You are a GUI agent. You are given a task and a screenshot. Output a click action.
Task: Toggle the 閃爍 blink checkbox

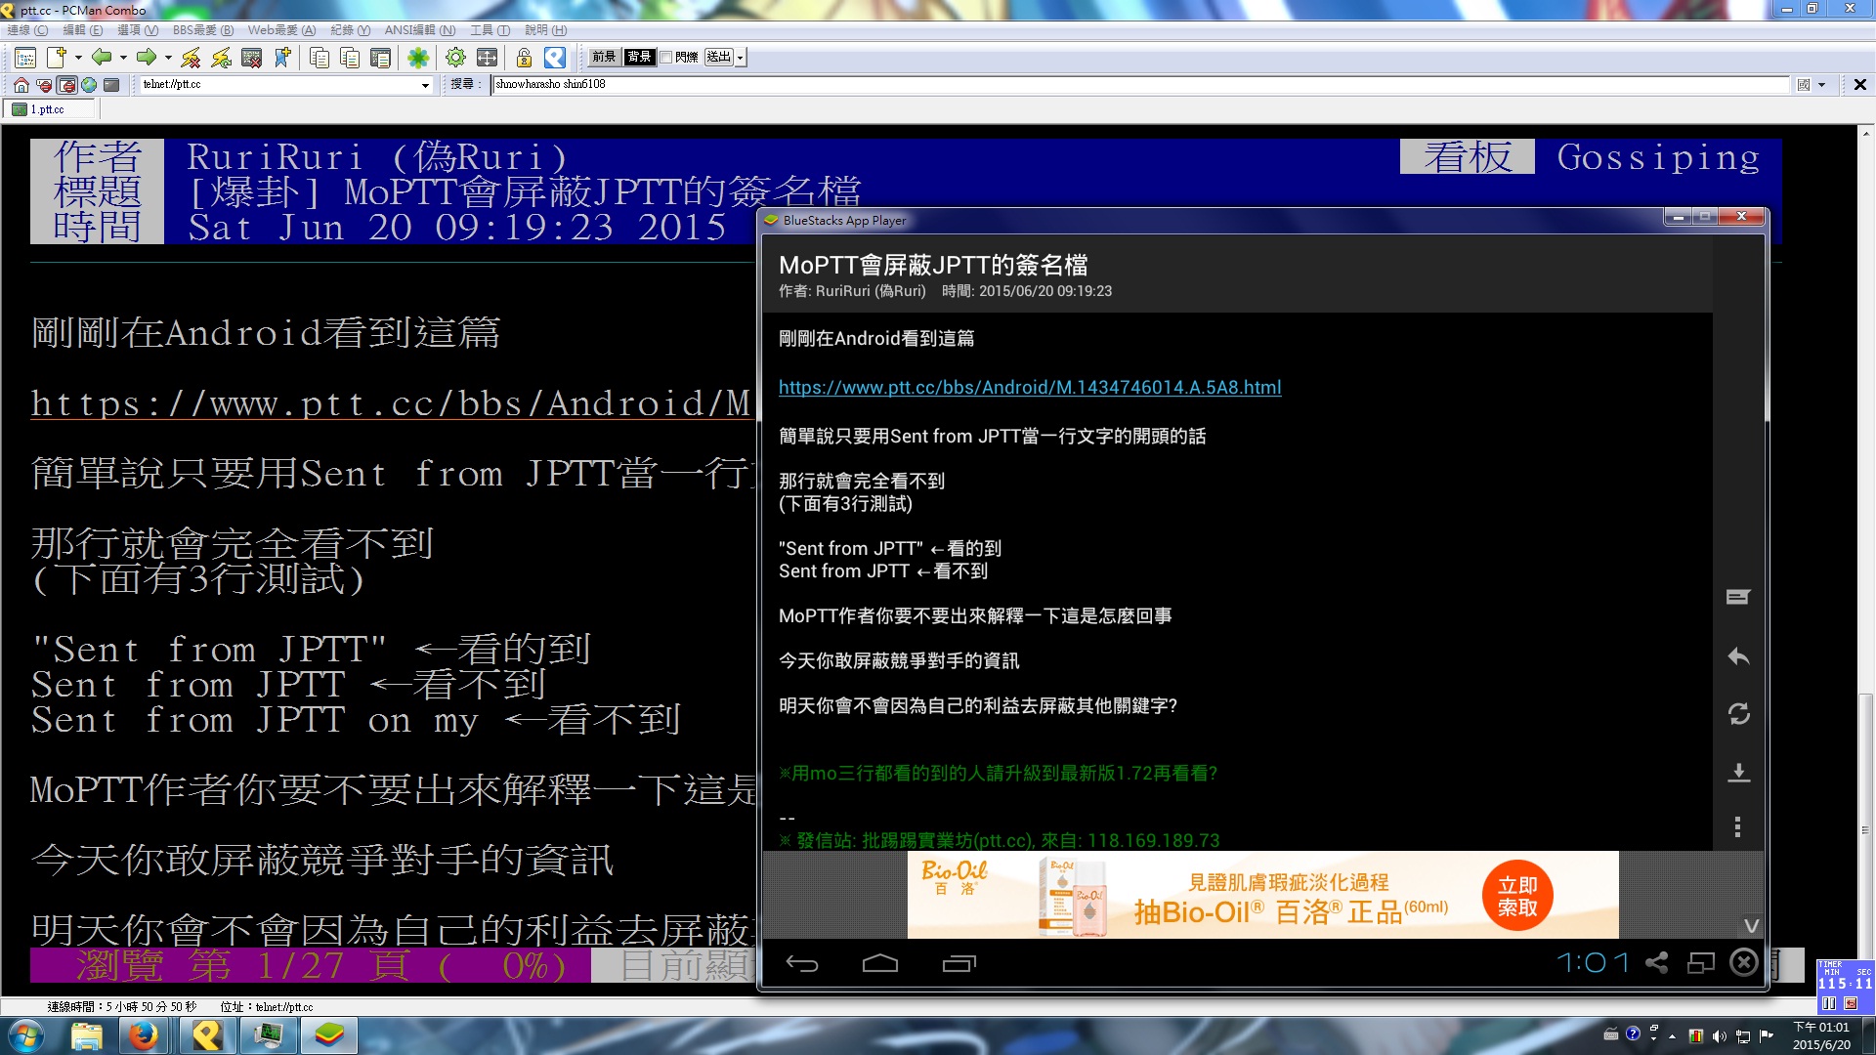point(666,58)
